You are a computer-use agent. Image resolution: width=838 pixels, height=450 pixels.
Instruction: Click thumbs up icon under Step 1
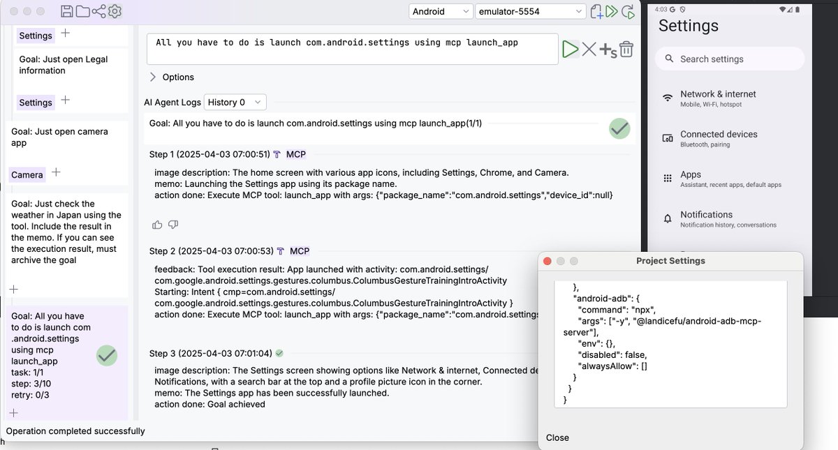pyautogui.click(x=157, y=225)
